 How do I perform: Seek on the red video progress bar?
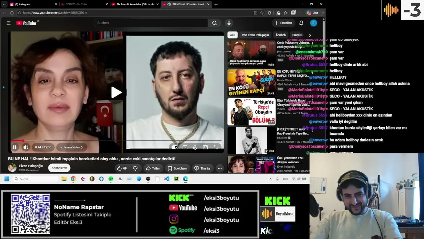pos(116,141)
